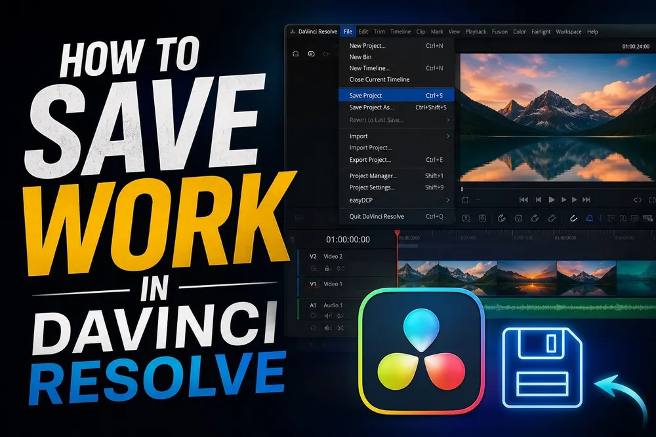This screenshot has height=437, width=656.
Task: Choose New Timeline... from the File menu
Action: tap(396, 68)
